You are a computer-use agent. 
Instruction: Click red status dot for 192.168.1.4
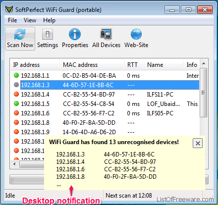[x=16, y=94]
